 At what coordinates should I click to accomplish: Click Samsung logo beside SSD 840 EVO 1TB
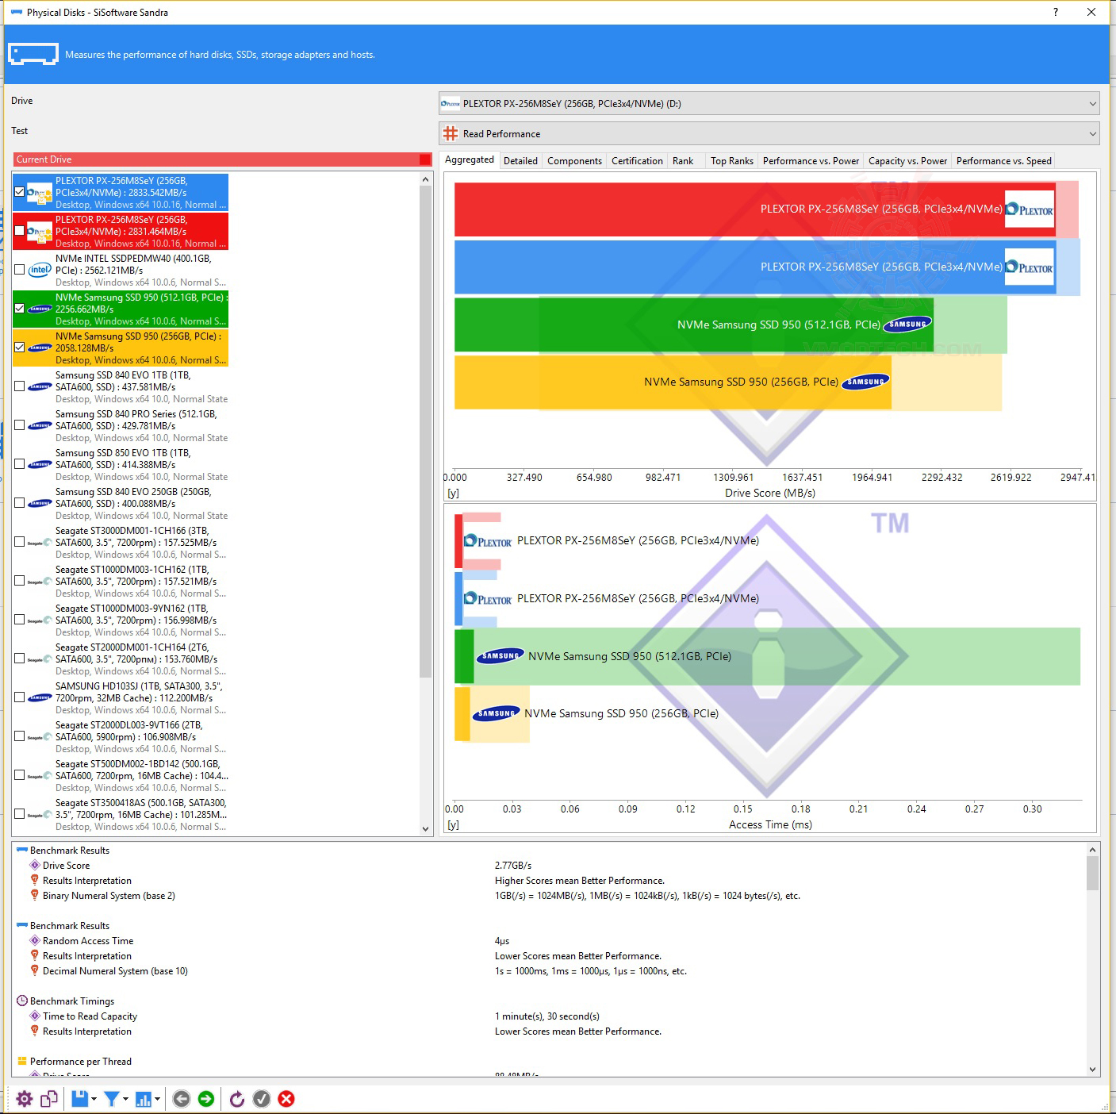point(40,387)
